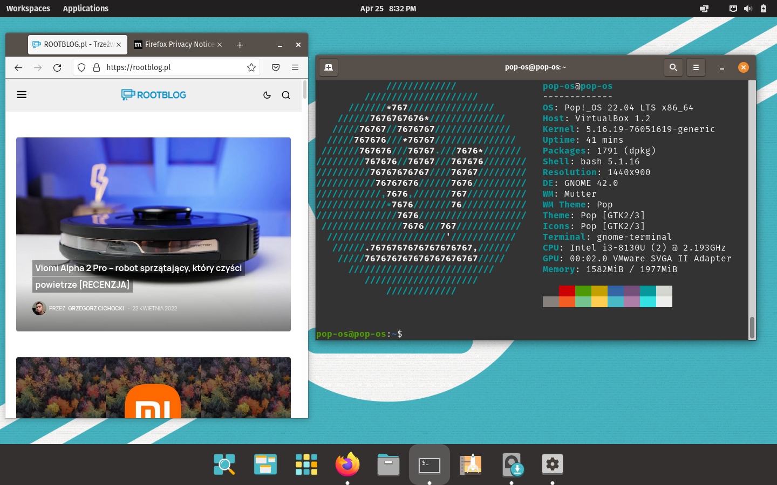Screen dimensions: 777x485
Task: Open Firefox's hamburger menu
Action: click(x=295, y=67)
